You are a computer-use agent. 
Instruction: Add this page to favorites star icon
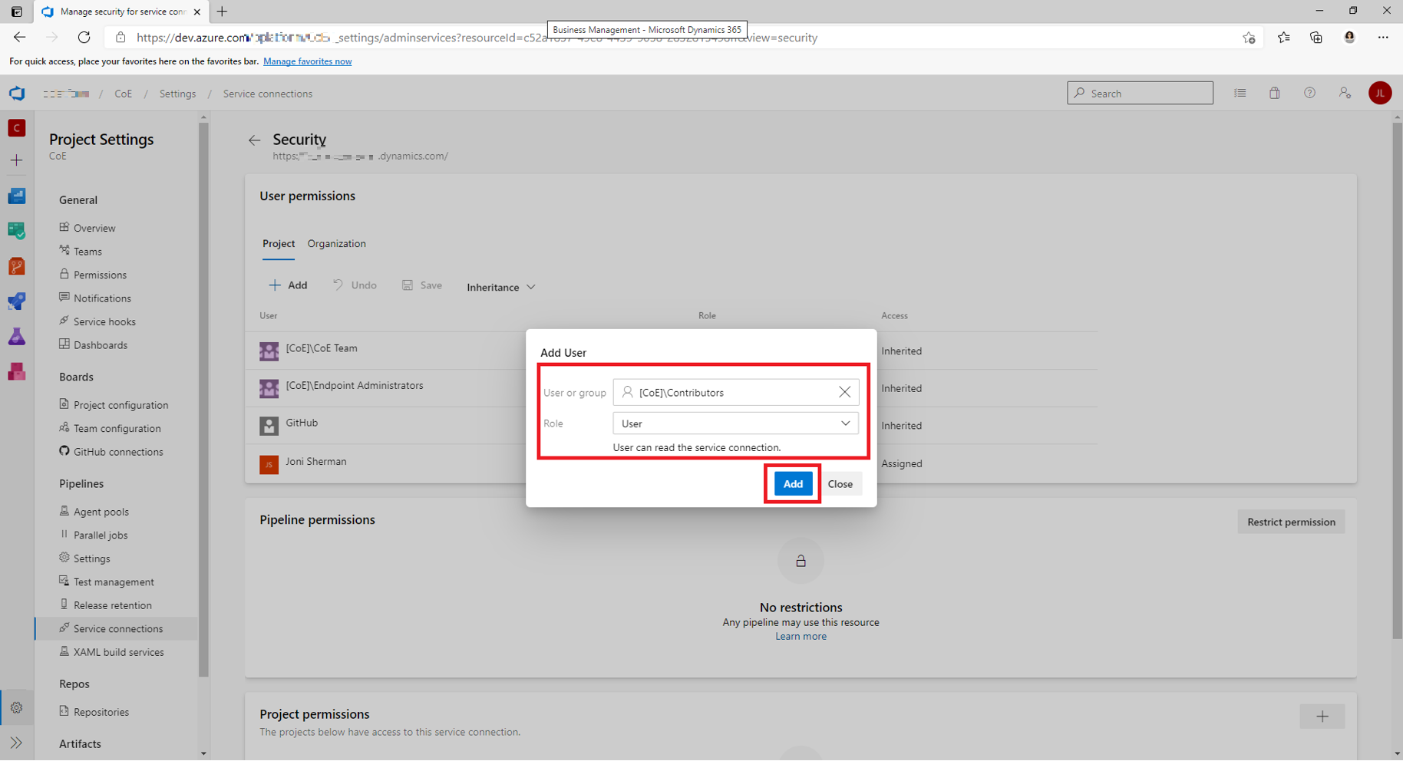[x=1249, y=38]
